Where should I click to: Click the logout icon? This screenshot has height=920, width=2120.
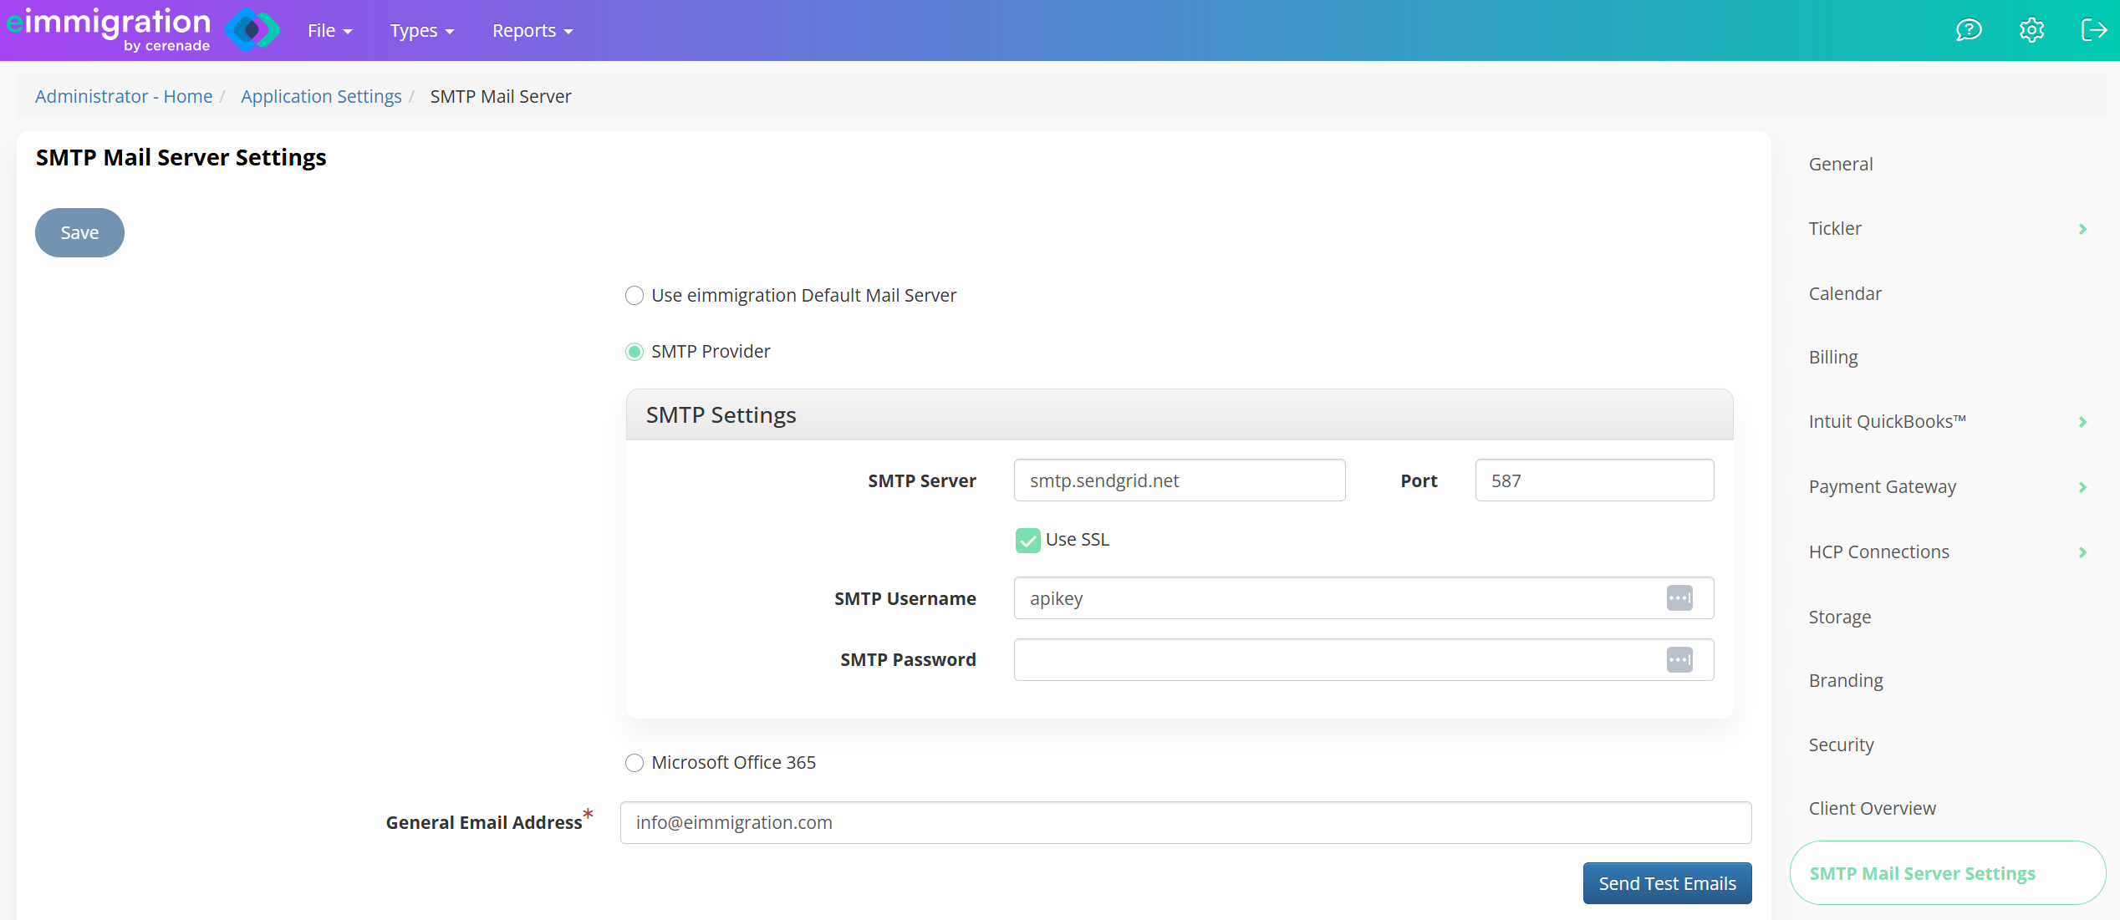[x=2093, y=30]
